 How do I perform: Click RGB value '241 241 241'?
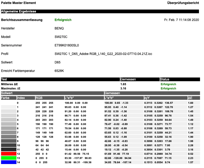point(44,107)
